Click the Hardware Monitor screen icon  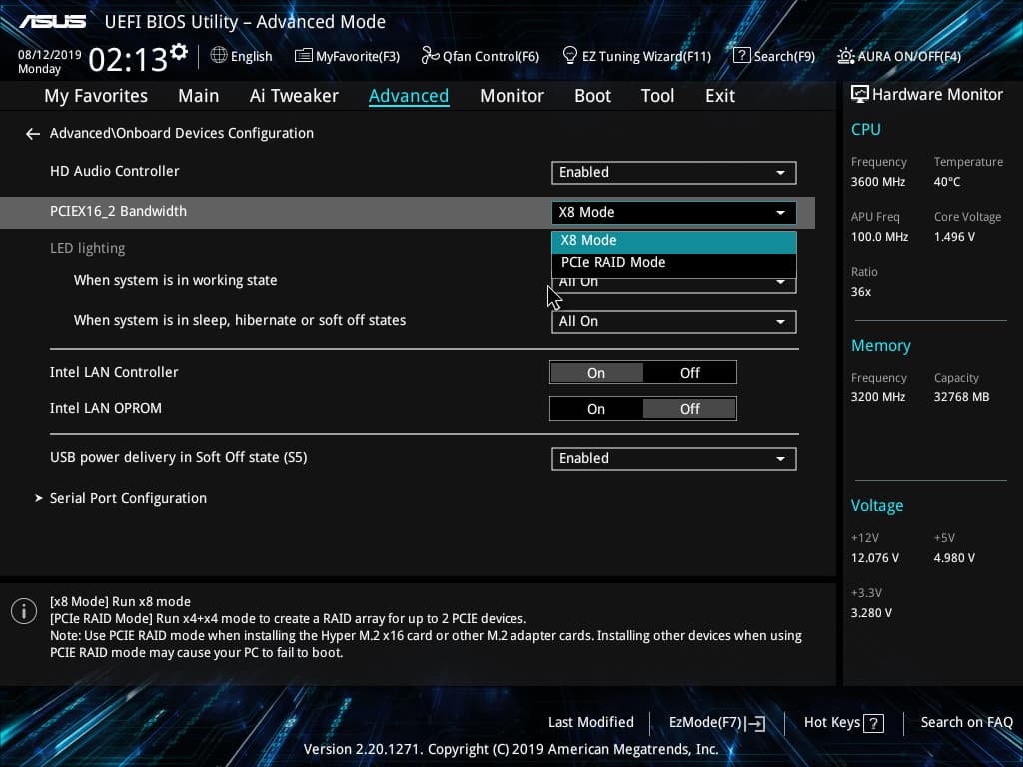[860, 95]
